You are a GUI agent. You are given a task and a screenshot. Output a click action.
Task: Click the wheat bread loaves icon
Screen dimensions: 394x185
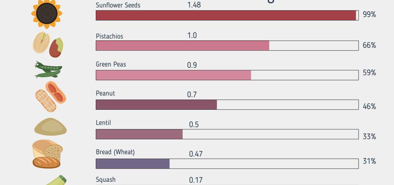[x=47, y=154]
